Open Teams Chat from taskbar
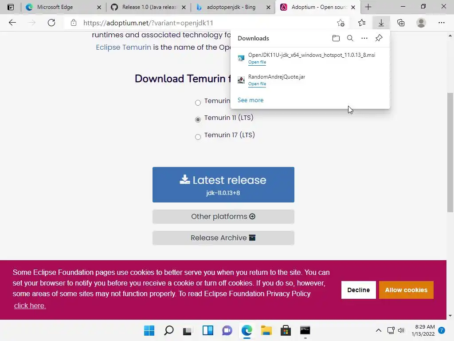This screenshot has width=454, height=341. [x=227, y=330]
